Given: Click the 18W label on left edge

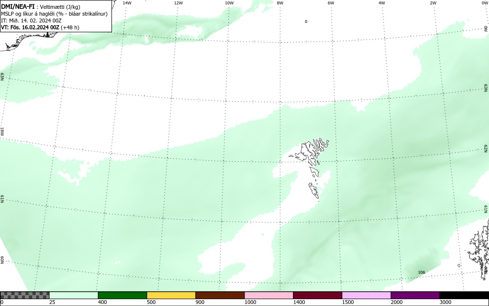Looking at the screenshot, I should 2,131.
